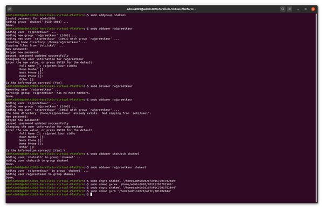This screenshot has height=210, width=324.
Task: Open the hamburger menu in title bar
Action: pyautogui.click(x=289, y=9)
